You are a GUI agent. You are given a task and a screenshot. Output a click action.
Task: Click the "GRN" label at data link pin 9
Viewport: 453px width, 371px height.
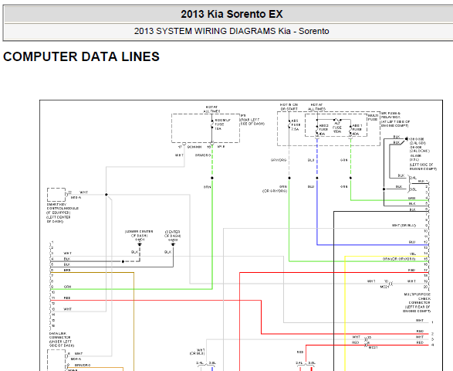(x=67, y=287)
